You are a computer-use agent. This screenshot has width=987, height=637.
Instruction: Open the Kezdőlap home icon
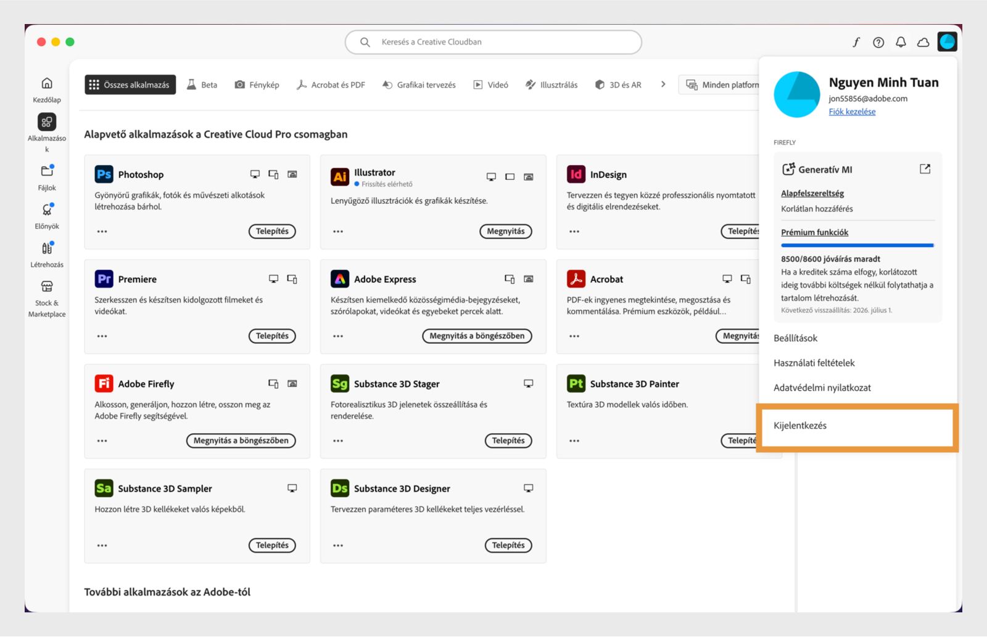click(47, 83)
